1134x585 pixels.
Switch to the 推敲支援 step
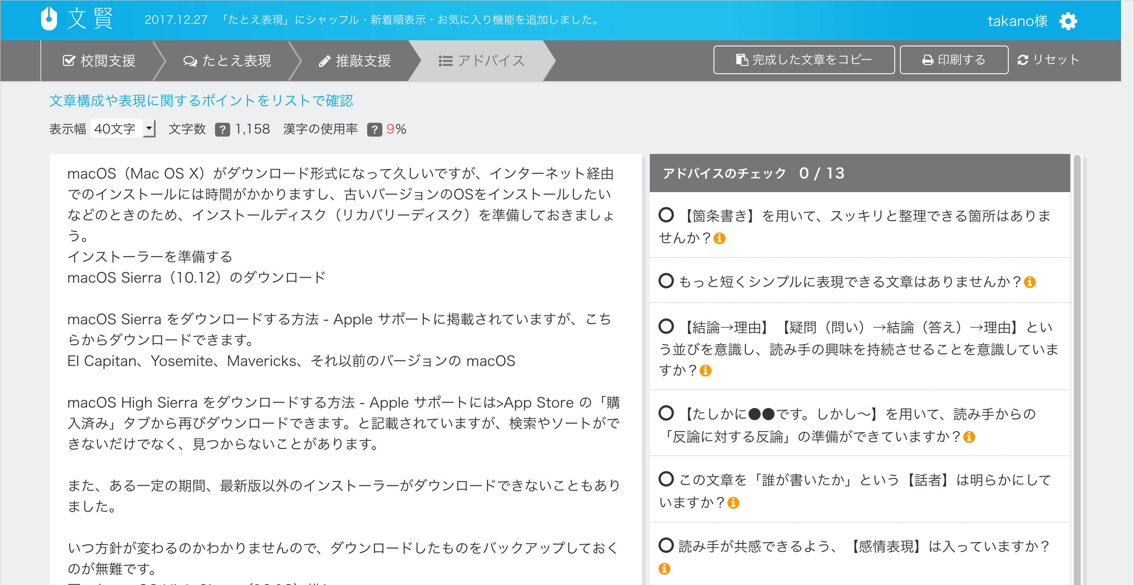coord(355,61)
